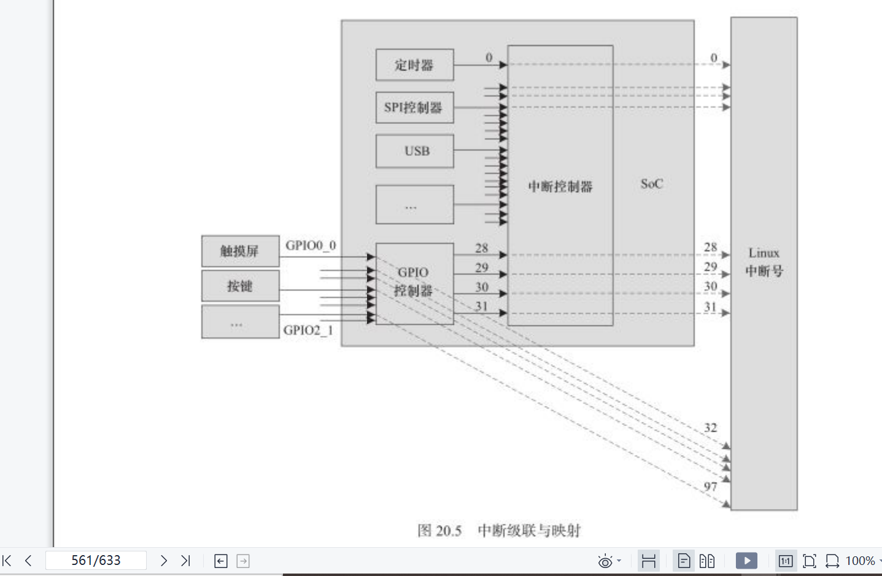Jump to the last page
The height and width of the screenshot is (576, 882).
tap(185, 561)
